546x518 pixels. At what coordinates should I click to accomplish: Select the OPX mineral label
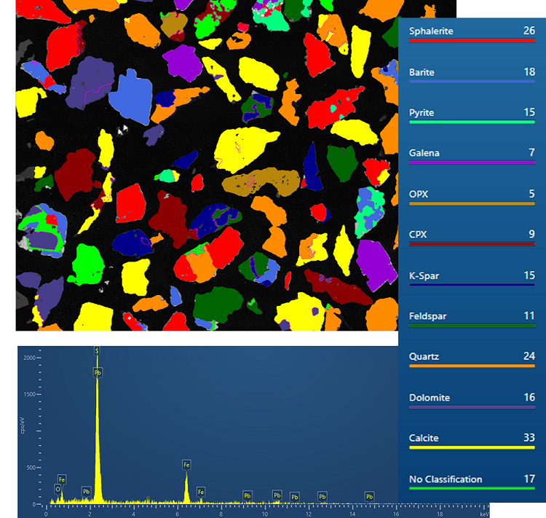pos(419,194)
